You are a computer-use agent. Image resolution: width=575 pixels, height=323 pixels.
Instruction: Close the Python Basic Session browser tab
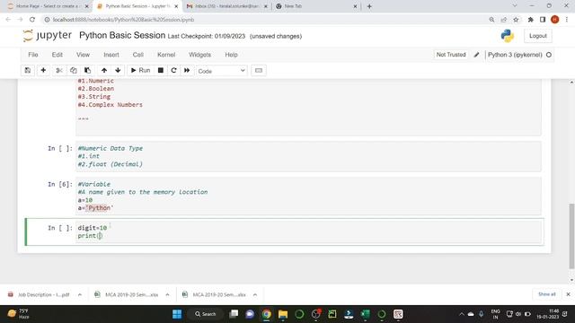176,6
